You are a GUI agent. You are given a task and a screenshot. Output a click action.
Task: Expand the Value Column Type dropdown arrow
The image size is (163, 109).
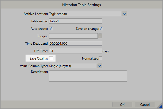click(x=100, y=66)
